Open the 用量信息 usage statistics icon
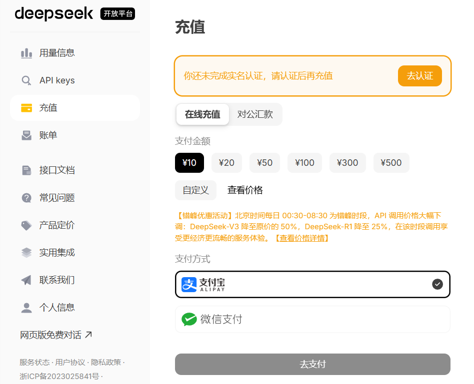 pos(26,52)
